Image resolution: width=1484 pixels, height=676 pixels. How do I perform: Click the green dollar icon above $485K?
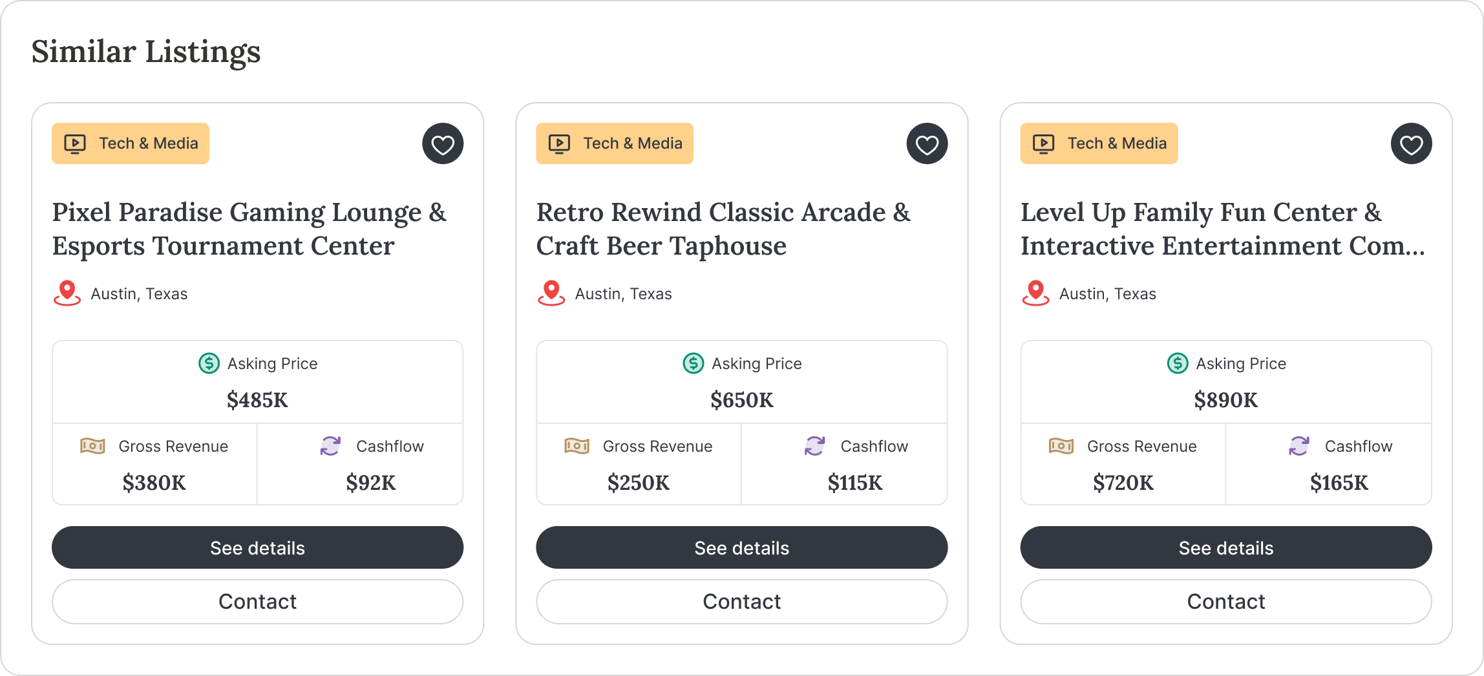(209, 363)
